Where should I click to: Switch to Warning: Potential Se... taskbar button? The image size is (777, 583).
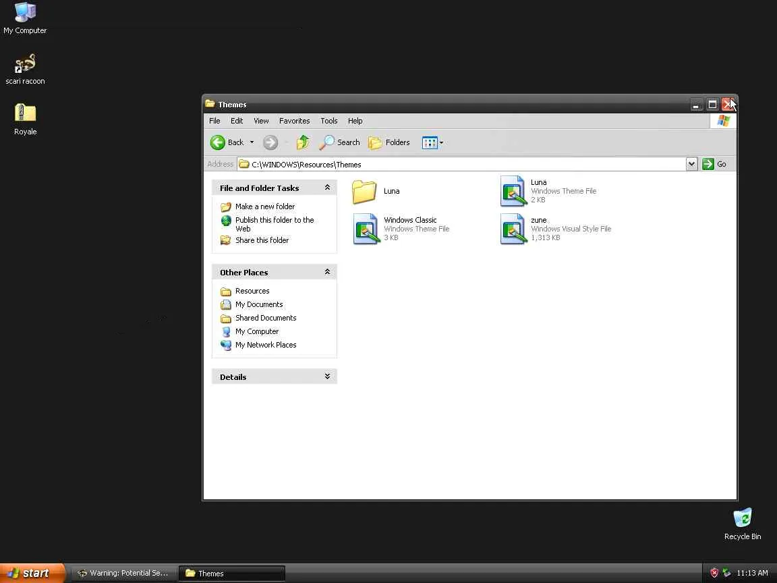124,573
